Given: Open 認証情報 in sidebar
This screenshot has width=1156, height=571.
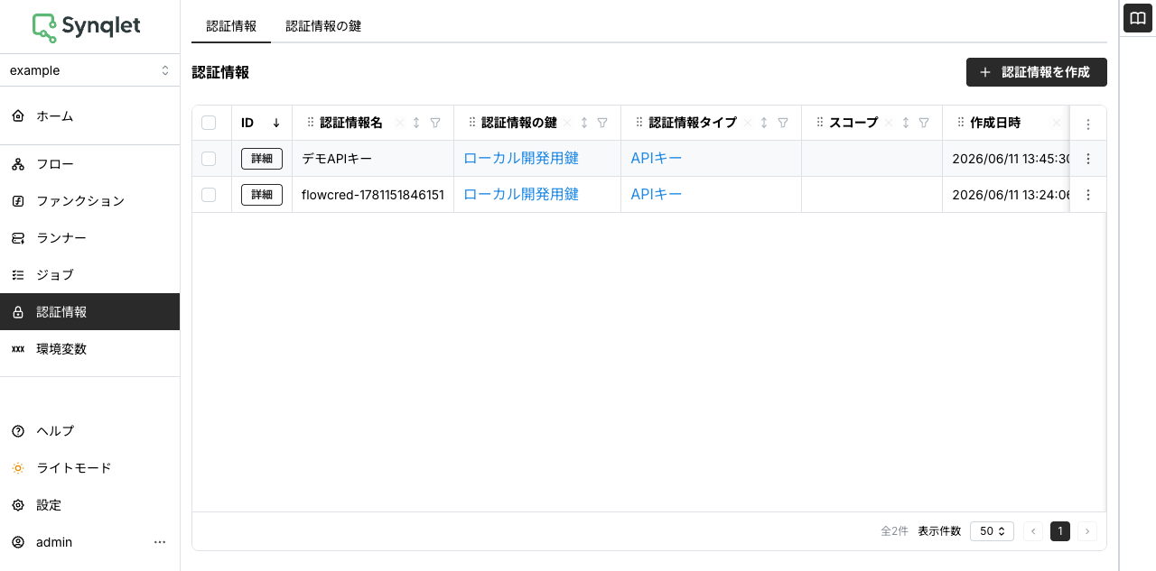Looking at the screenshot, I should [x=90, y=312].
